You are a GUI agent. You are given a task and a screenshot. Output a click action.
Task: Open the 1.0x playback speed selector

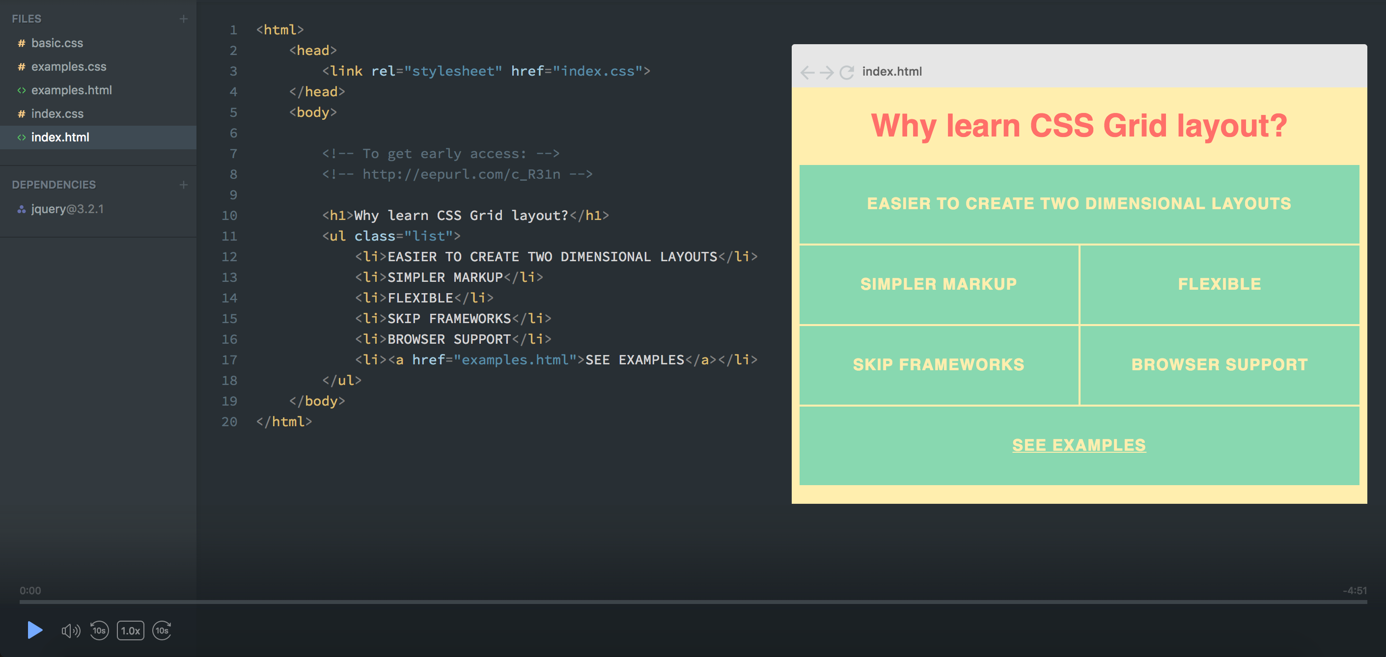coord(130,630)
